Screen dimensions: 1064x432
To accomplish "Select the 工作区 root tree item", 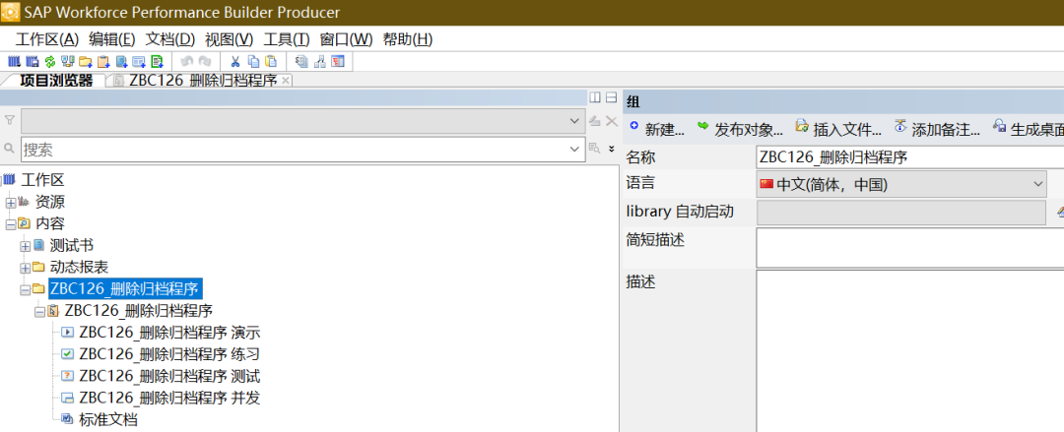I will pyautogui.click(x=42, y=180).
